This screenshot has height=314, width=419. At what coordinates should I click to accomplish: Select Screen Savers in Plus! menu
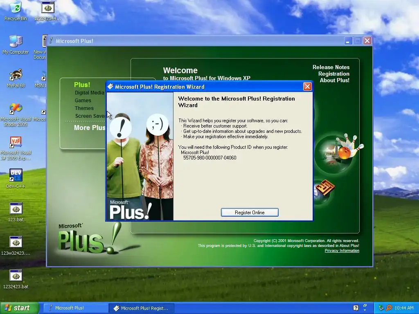[x=90, y=116]
